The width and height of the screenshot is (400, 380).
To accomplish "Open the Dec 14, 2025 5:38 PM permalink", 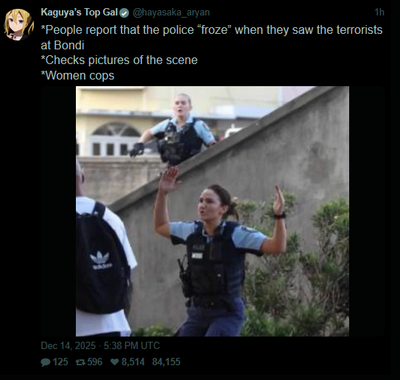I will coord(100,346).
